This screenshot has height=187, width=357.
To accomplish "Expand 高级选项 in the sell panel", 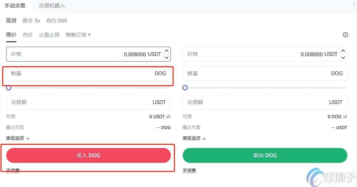I will pos(194,138).
